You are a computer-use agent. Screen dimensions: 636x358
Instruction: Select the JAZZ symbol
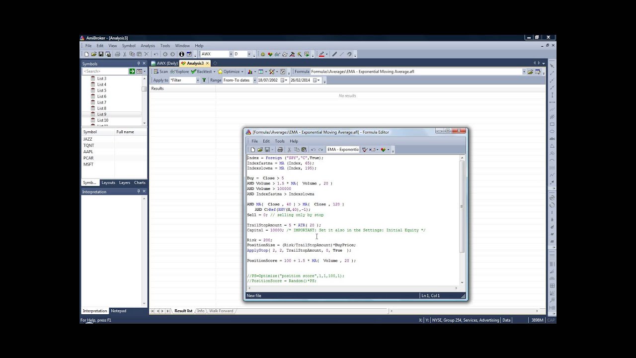(x=88, y=139)
